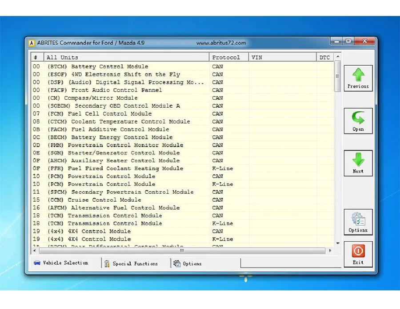Click the Protocol column header
400x309 pixels.
click(229, 57)
